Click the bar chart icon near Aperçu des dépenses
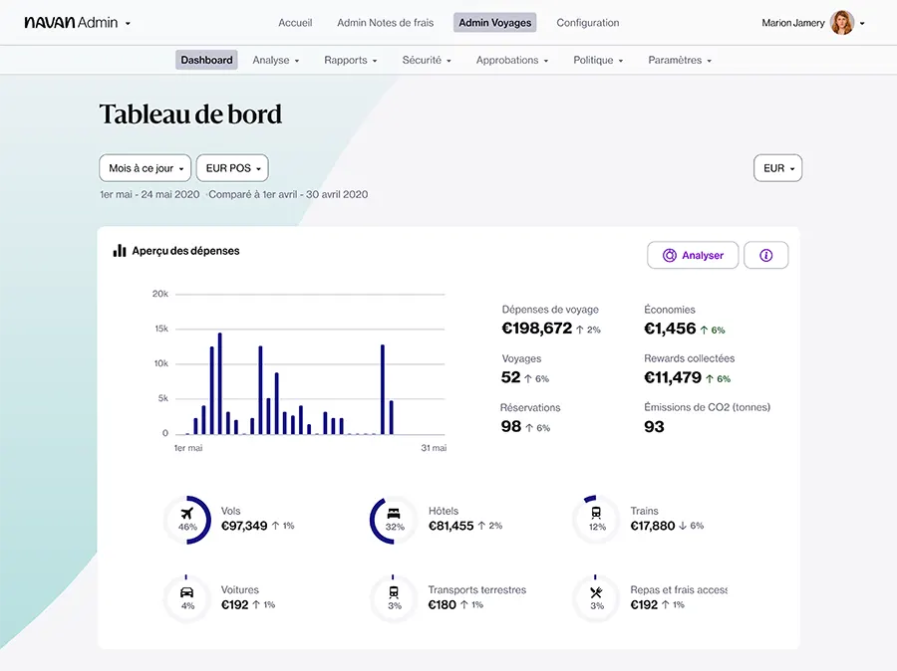This screenshot has width=897, height=671. (117, 251)
